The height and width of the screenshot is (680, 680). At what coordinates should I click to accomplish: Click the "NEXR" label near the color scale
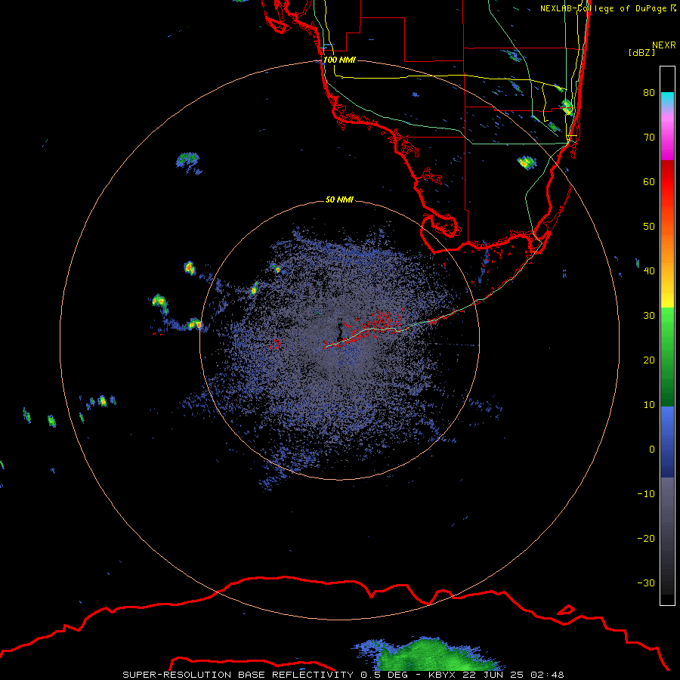tap(664, 45)
